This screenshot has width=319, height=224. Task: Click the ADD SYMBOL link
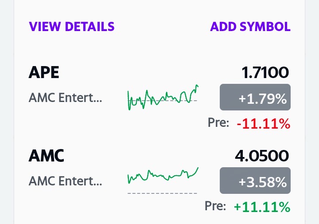(x=250, y=27)
